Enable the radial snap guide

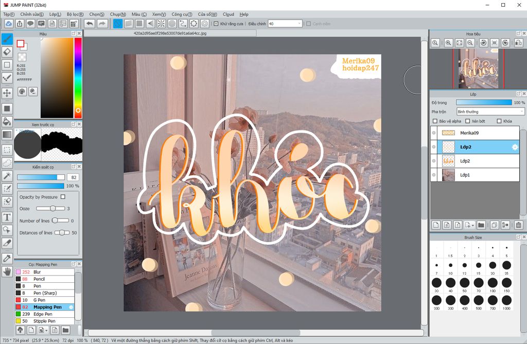[x=161, y=24]
